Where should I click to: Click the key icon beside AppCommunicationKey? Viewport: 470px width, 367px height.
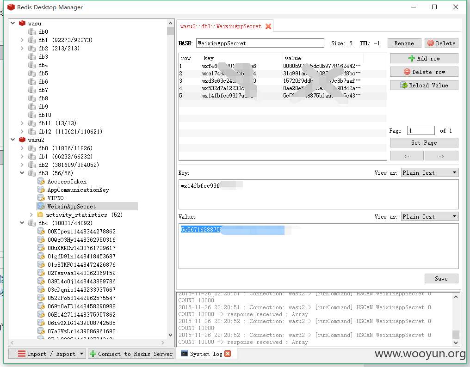(41, 190)
